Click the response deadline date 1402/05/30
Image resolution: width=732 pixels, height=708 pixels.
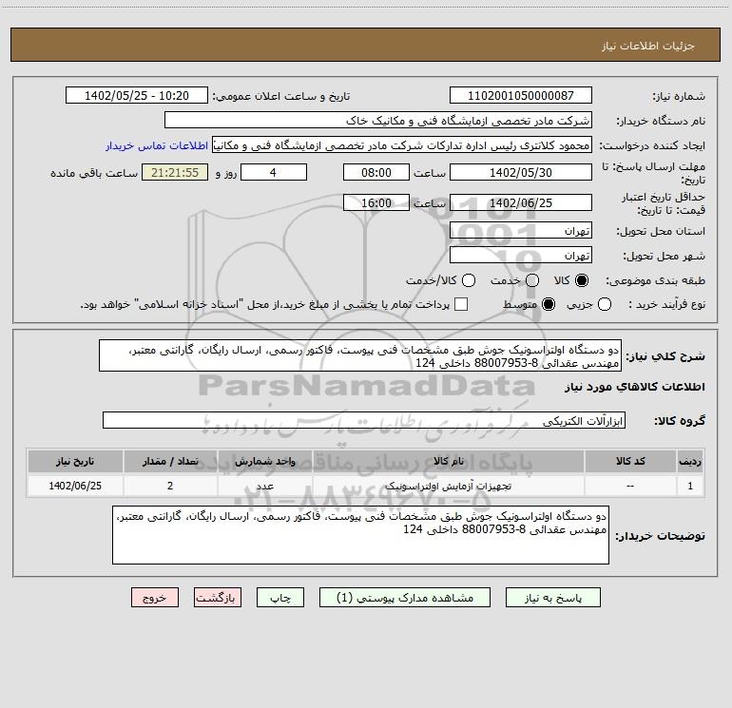pos(521,172)
